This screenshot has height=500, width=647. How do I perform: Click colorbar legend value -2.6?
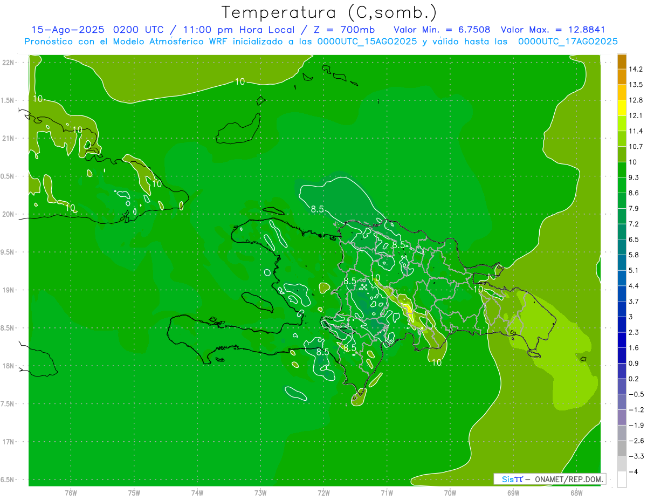tap(636, 441)
